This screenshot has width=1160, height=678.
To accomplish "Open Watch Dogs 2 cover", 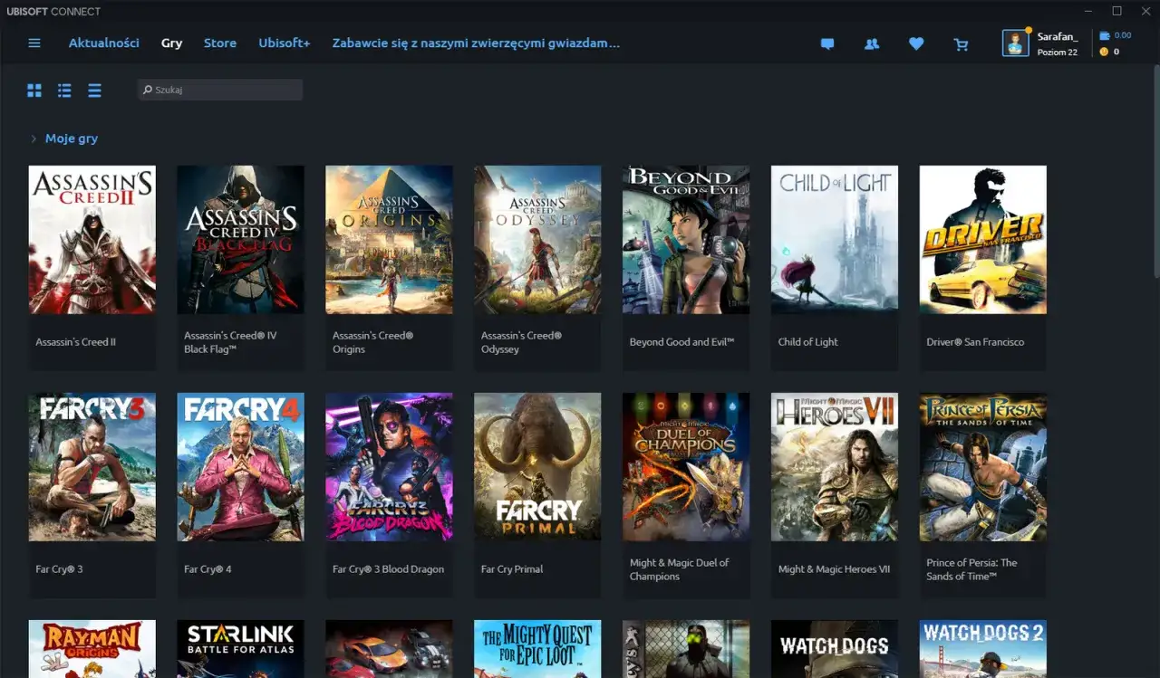I will [983, 649].
